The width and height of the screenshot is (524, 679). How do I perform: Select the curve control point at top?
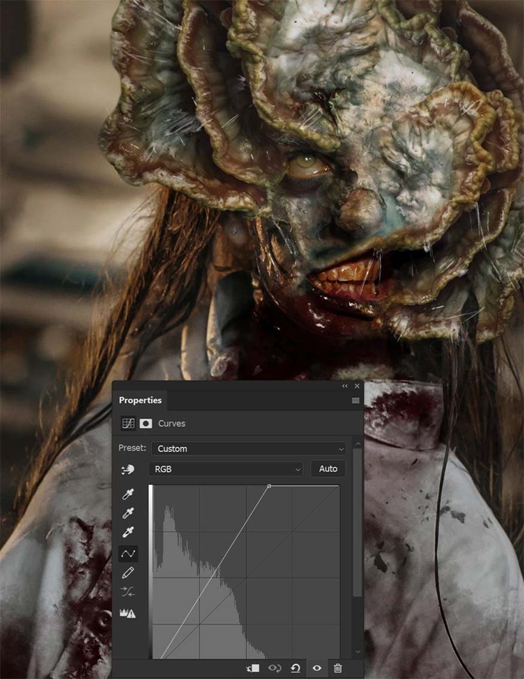tap(269, 486)
